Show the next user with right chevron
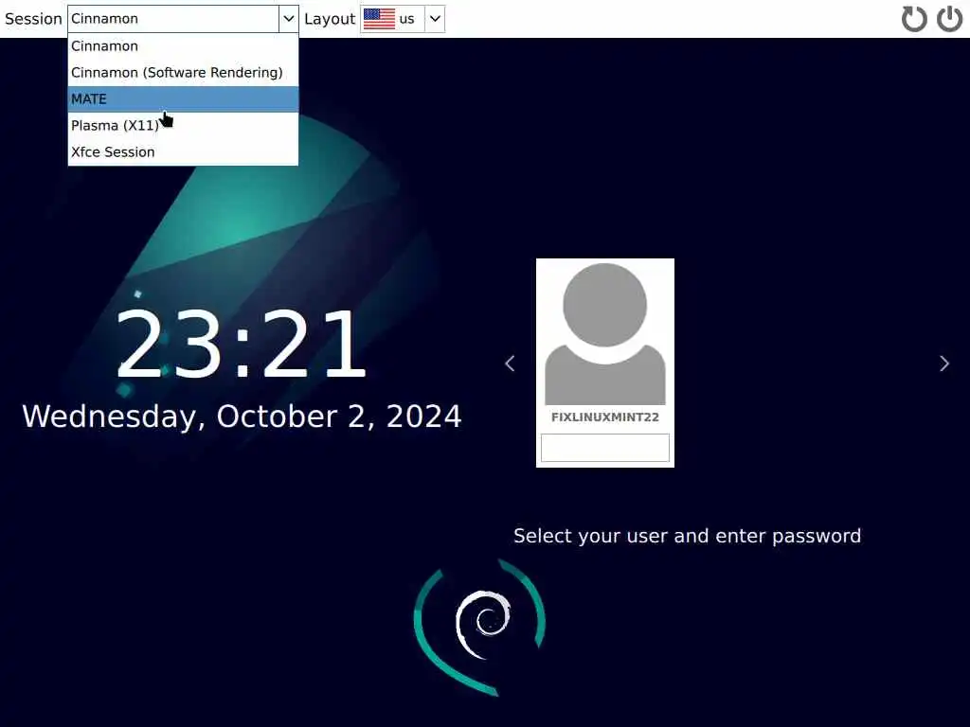The height and width of the screenshot is (727, 970). pos(944,363)
